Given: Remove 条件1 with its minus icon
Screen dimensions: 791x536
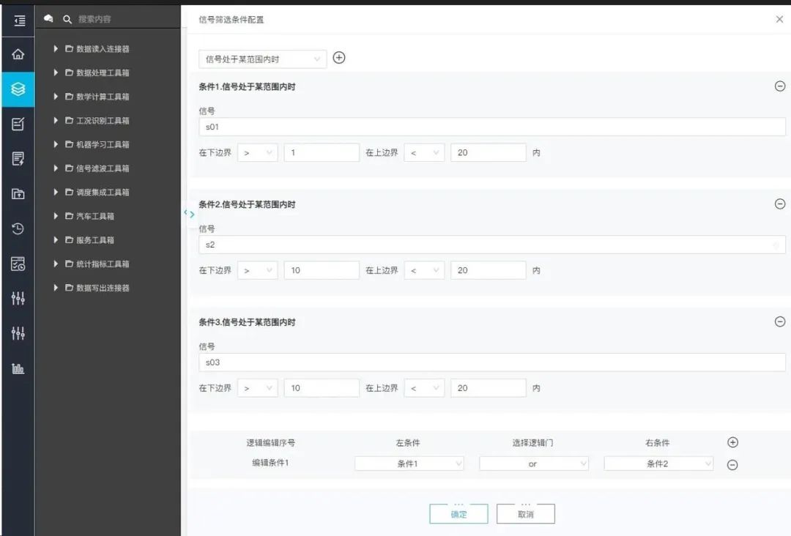Looking at the screenshot, I should [x=779, y=86].
